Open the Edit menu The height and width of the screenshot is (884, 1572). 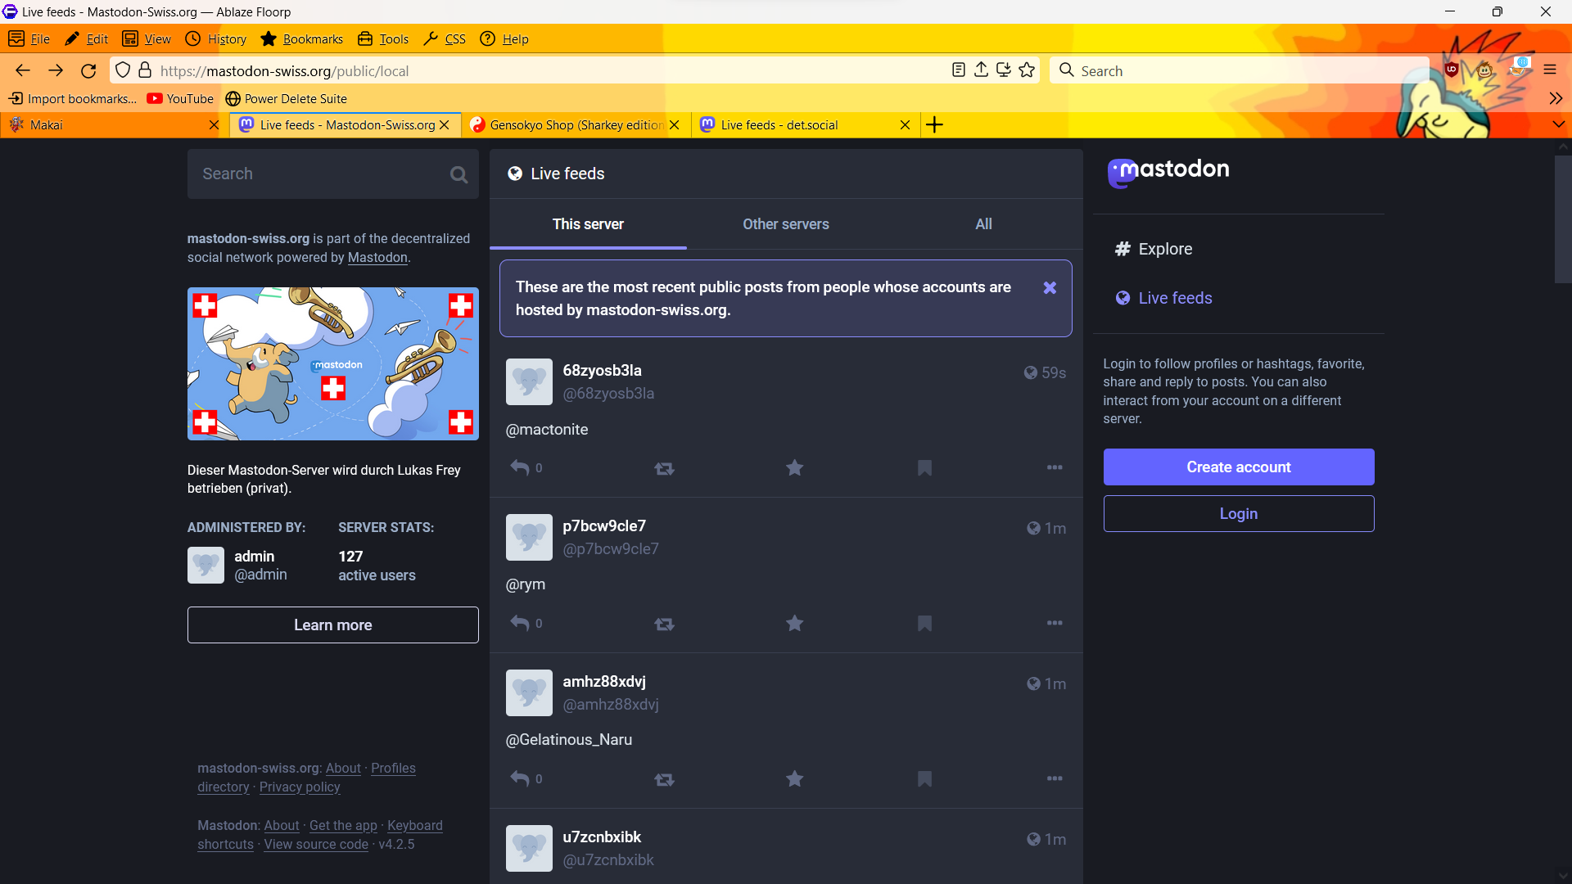pyautogui.click(x=87, y=38)
